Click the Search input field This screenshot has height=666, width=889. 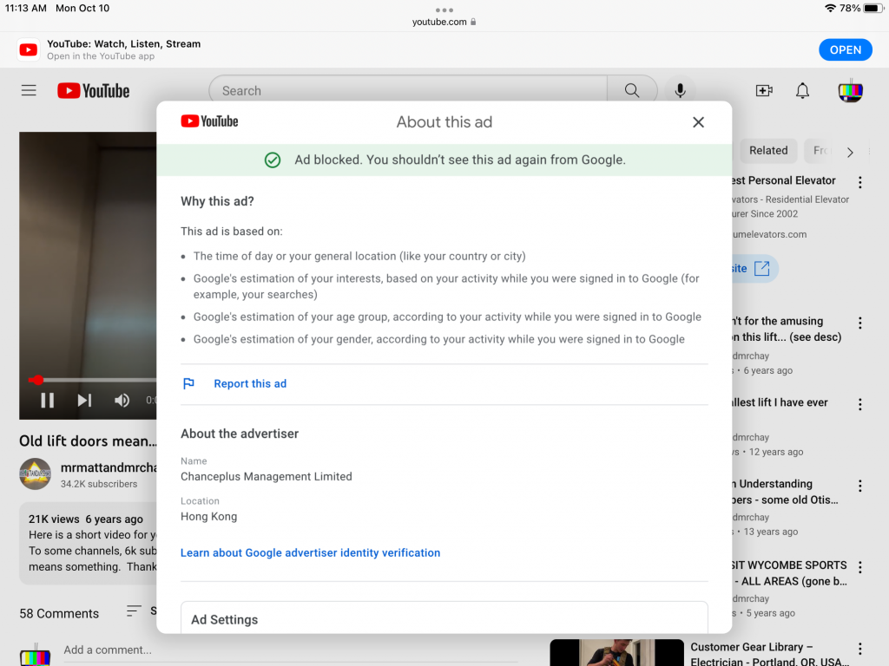(408, 90)
